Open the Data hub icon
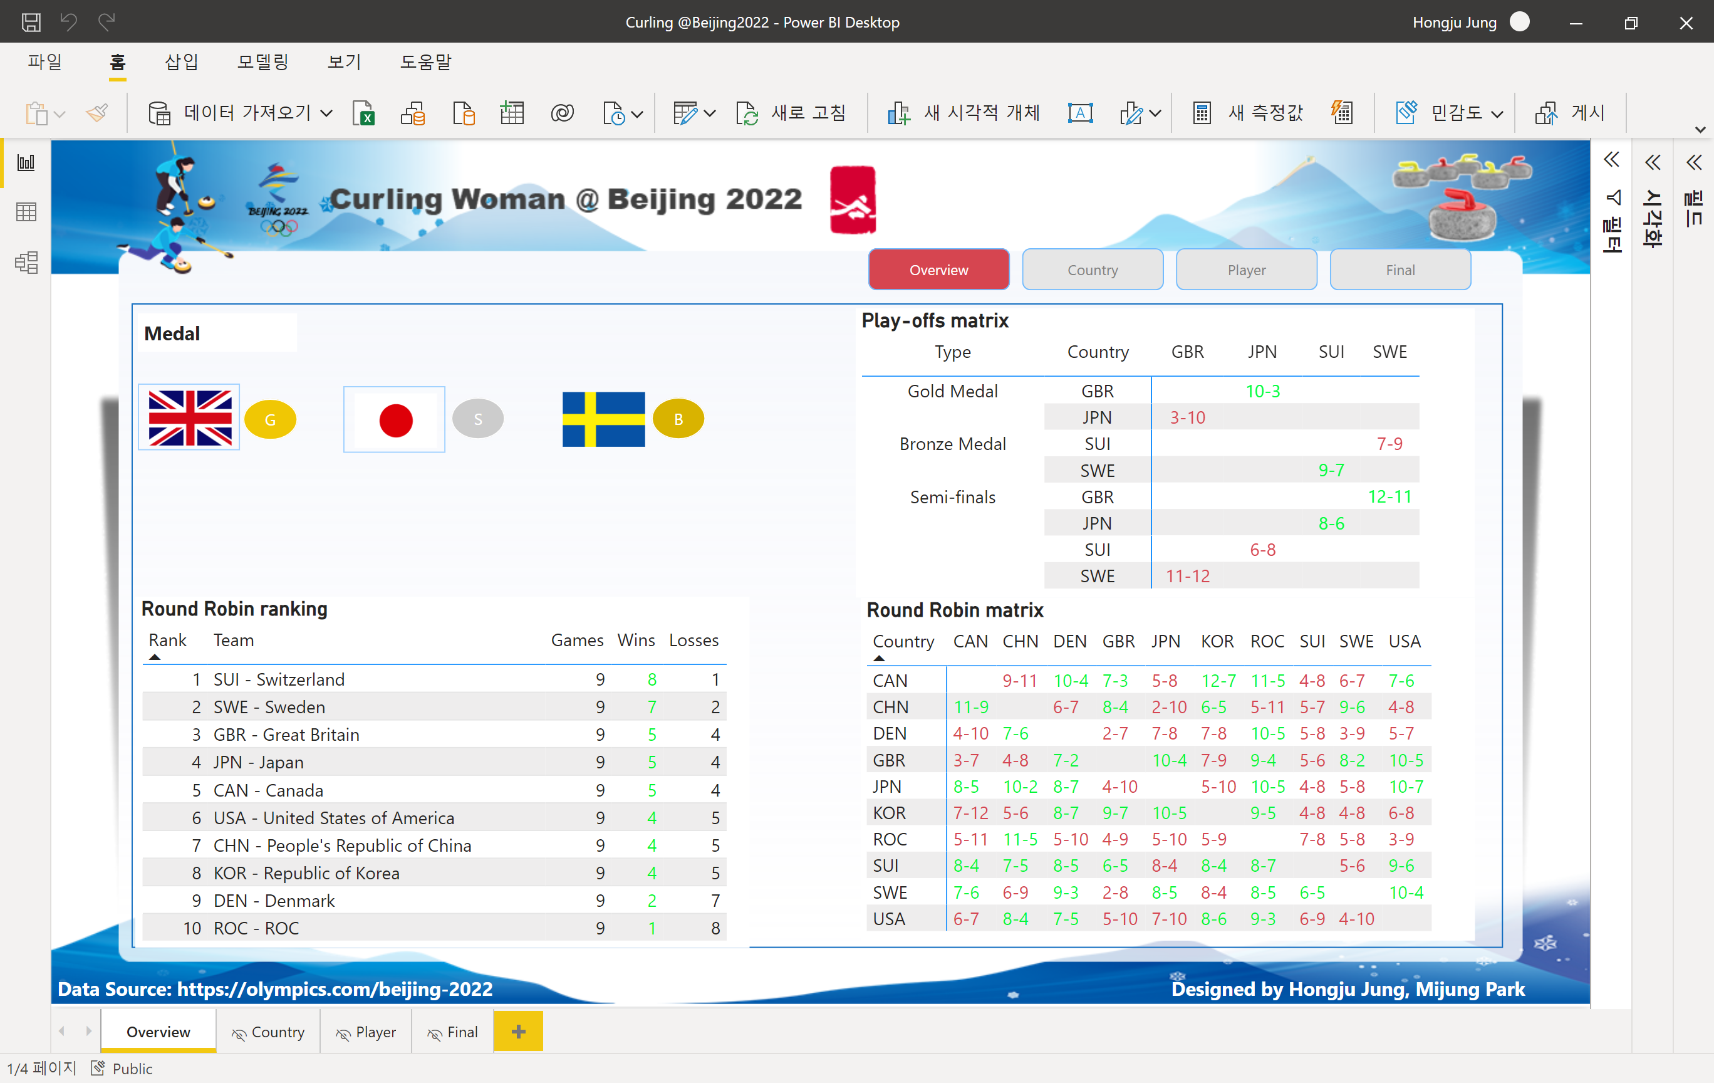This screenshot has height=1083, width=1714. coord(413,113)
